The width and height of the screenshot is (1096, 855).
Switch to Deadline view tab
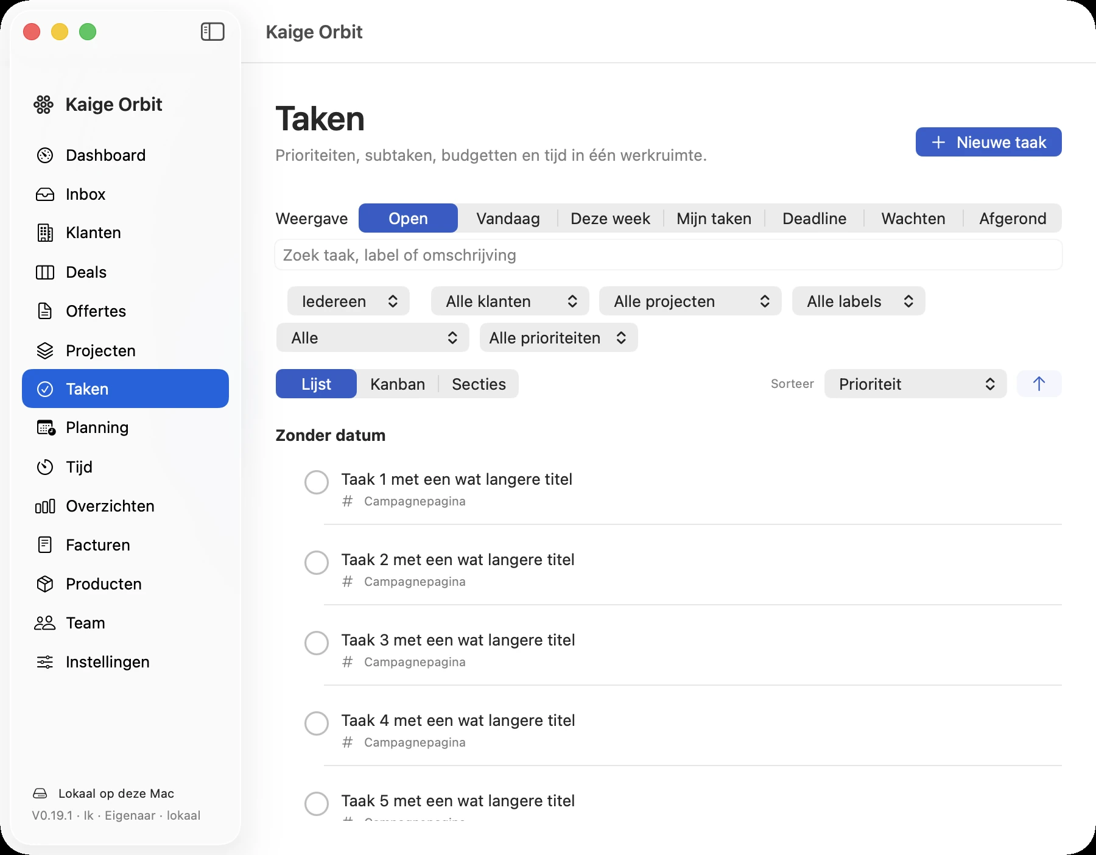click(814, 219)
